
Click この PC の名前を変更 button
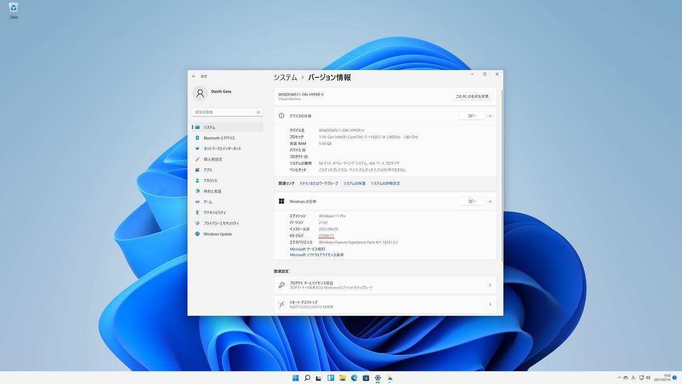coord(472,97)
